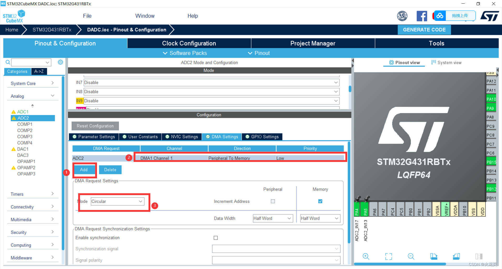Viewport: 502px width, 269px height.
Task: Open the 10th anniversary badge icon
Action: click(402, 16)
